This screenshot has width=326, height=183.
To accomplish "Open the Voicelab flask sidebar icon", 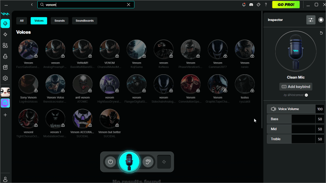I will 5,56.
